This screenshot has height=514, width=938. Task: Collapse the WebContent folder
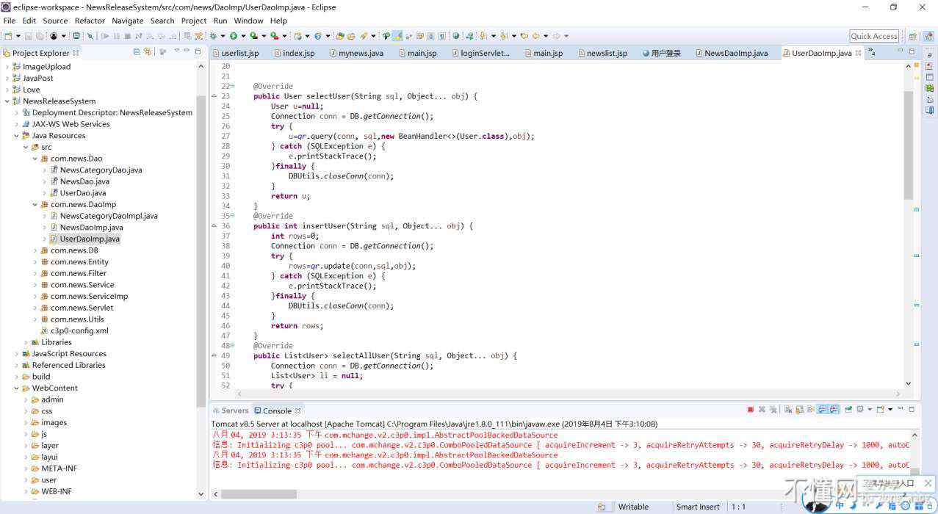click(x=17, y=388)
